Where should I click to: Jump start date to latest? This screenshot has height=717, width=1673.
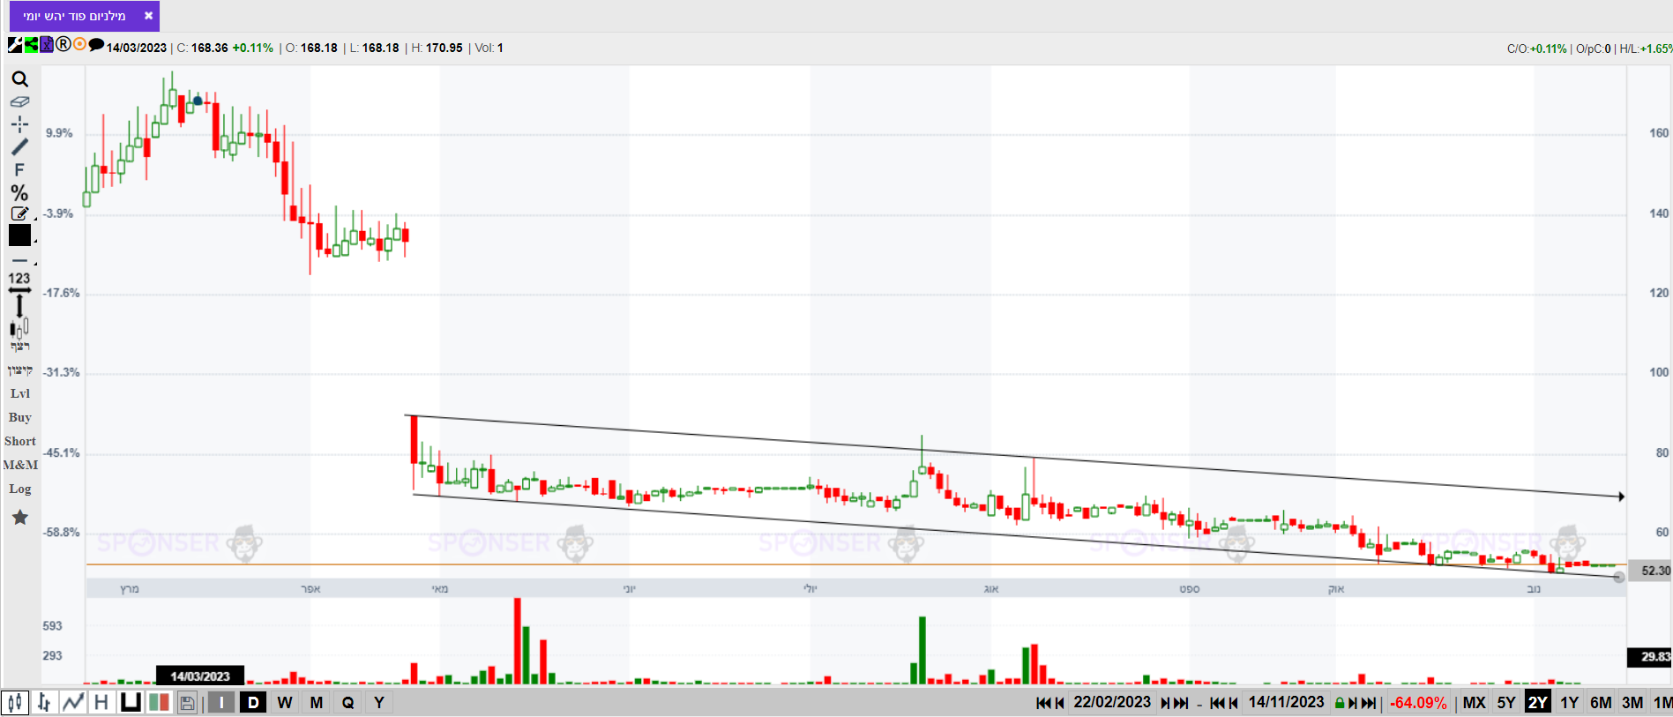(x=1181, y=703)
